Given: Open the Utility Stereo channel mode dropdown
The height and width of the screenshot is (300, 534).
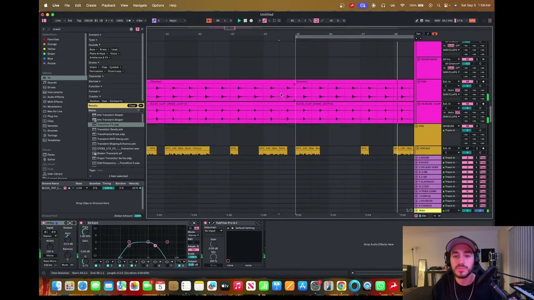Looking at the screenshot, I should [x=50, y=236].
